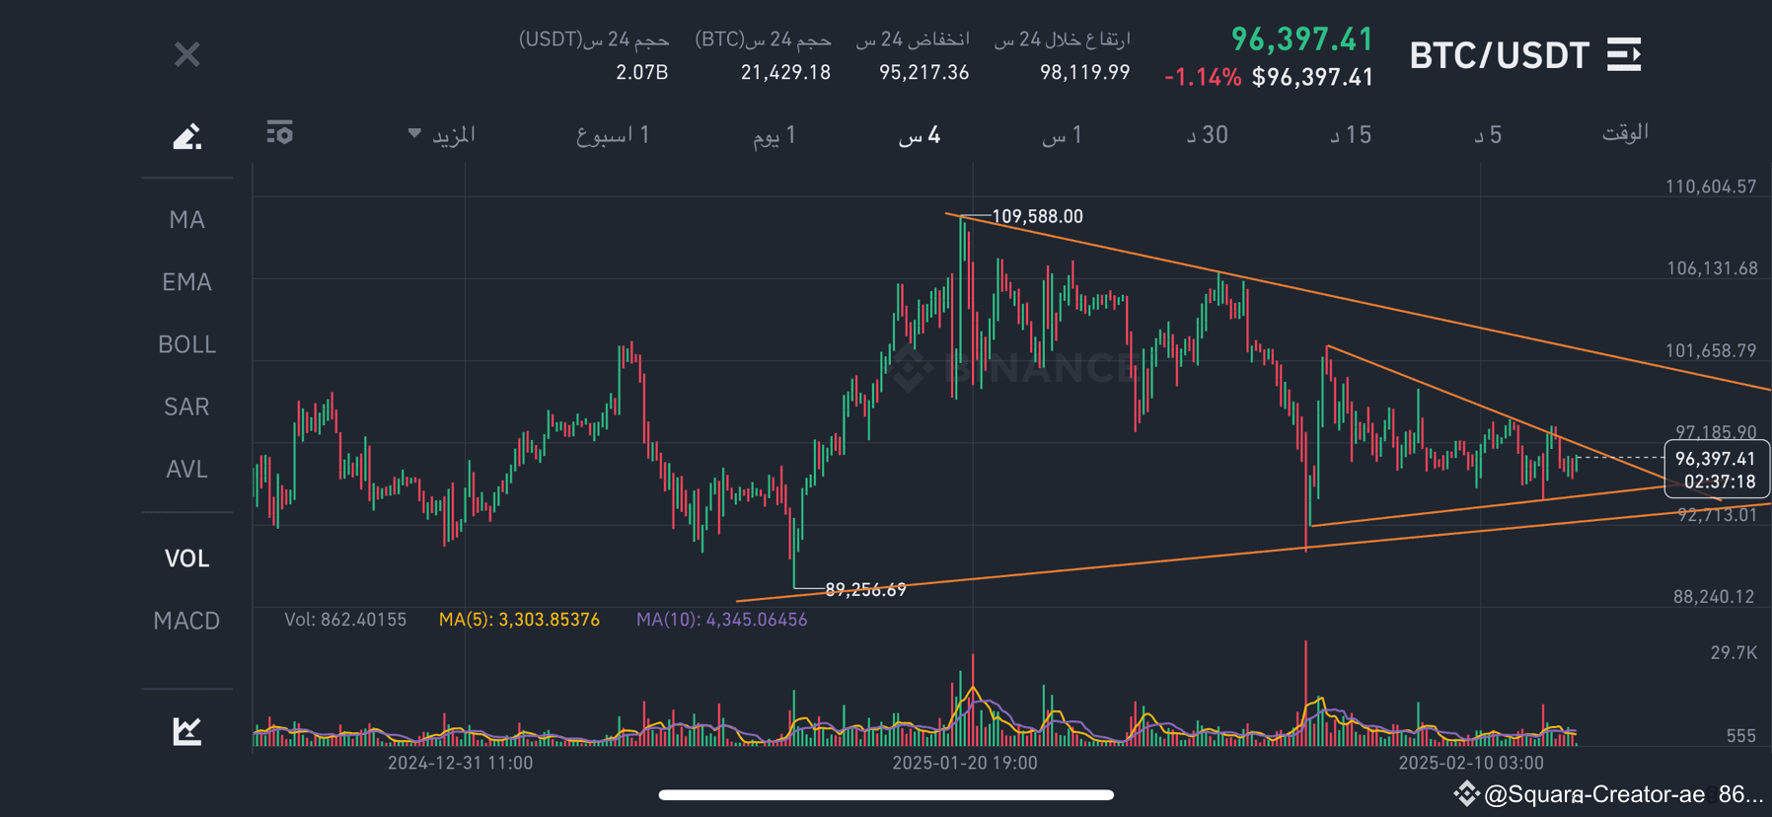Screen dimensions: 1772x817
Task: Enable the MA indicator
Action: pos(187,219)
